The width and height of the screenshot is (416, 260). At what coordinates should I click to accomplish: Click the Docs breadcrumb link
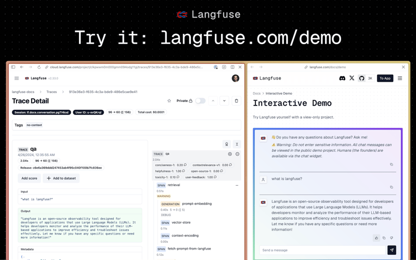[256, 94]
